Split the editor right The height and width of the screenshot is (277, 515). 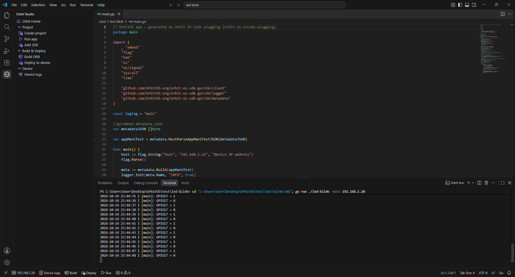[x=503, y=14]
